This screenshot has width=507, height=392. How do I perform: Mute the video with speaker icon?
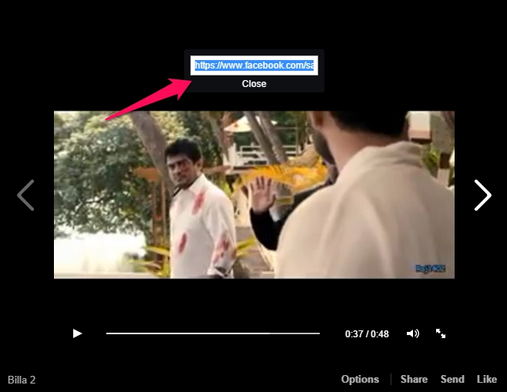[x=413, y=333]
